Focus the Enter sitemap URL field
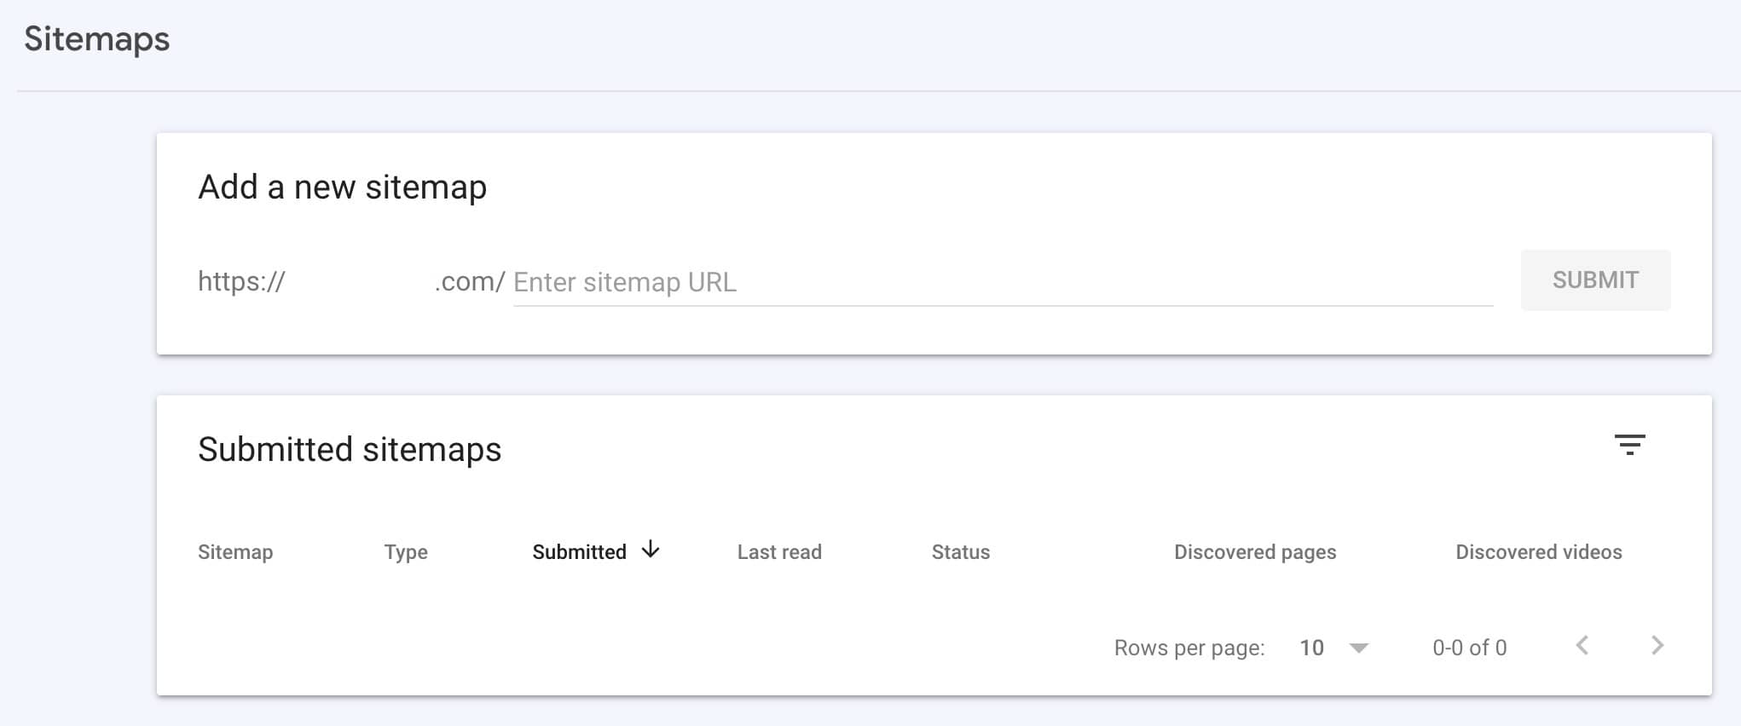The image size is (1741, 726). (1002, 282)
